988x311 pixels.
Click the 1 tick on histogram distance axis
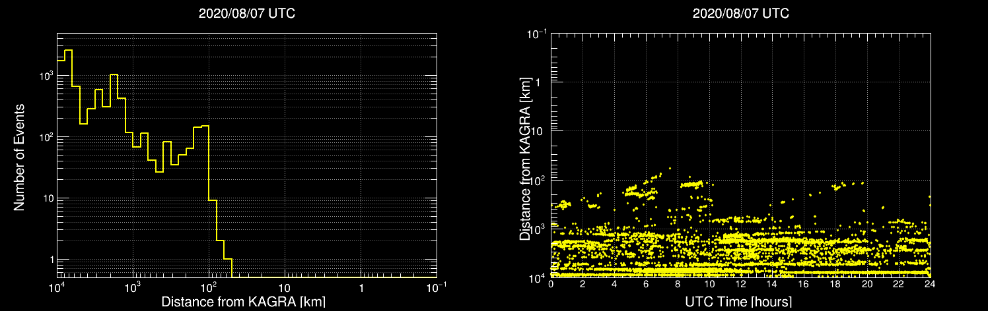click(x=361, y=289)
